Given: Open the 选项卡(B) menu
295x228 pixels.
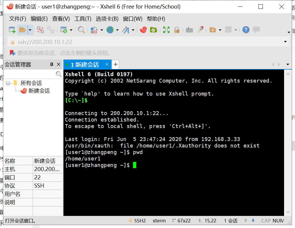Looking at the screenshot, I should 107,19.
